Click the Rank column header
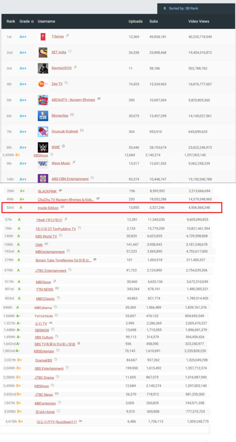Viewport: 236px width, 442px height. [11, 22]
